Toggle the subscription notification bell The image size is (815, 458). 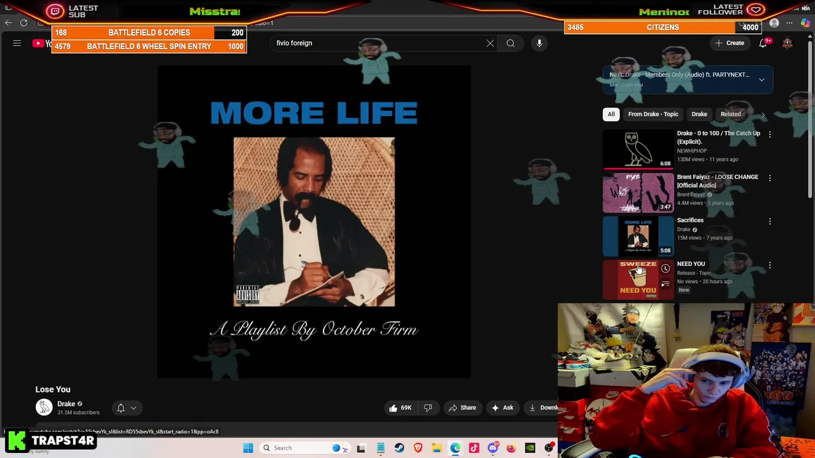click(121, 408)
